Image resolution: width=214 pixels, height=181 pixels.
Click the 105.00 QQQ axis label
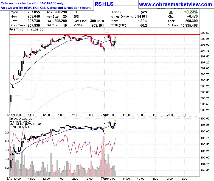pos(205,158)
